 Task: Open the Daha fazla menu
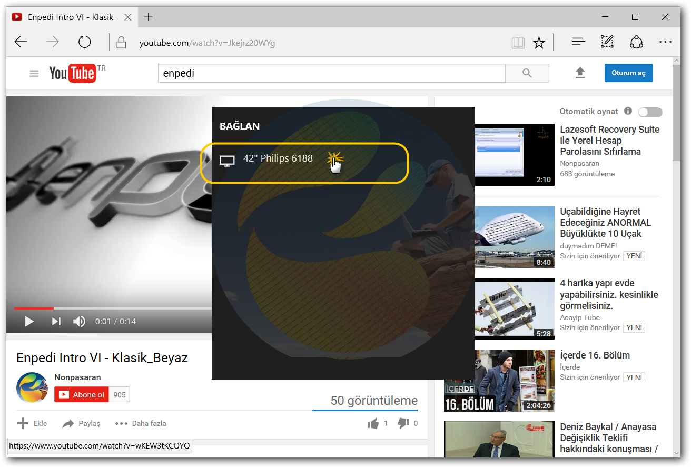(x=141, y=423)
